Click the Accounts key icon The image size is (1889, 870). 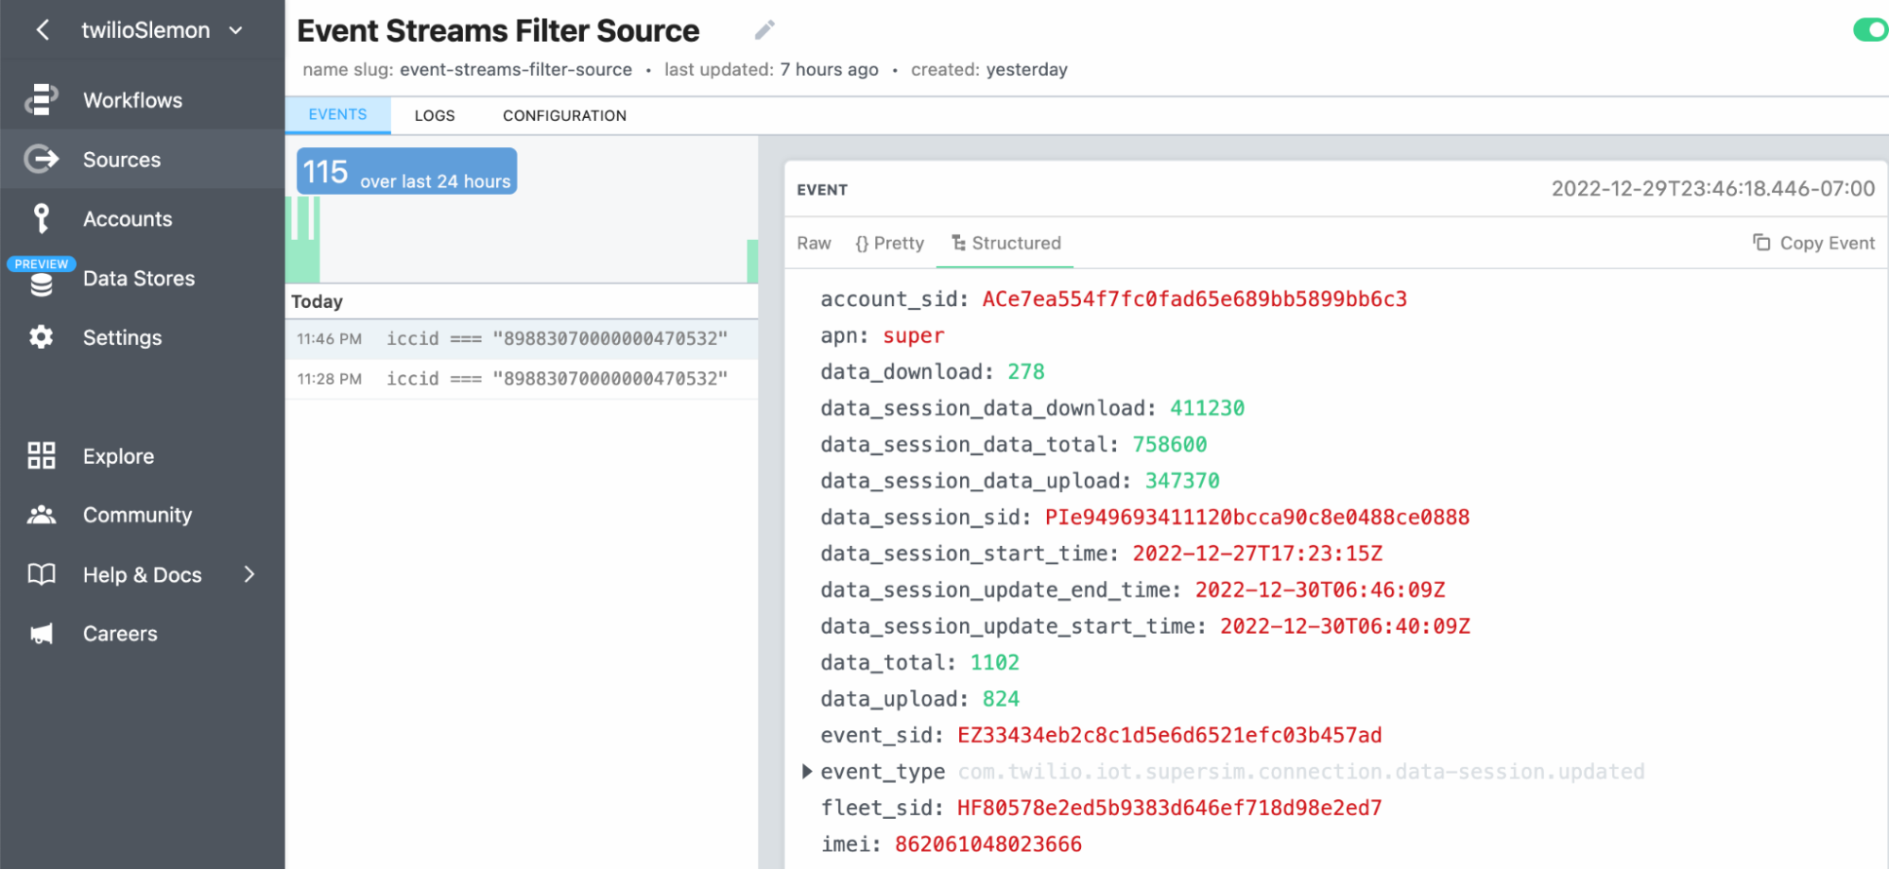(41, 218)
